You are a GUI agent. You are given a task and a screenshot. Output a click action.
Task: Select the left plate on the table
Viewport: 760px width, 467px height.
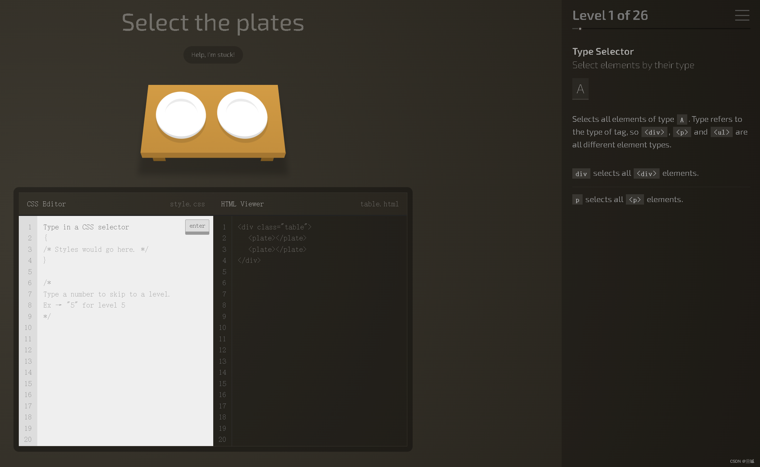181,115
